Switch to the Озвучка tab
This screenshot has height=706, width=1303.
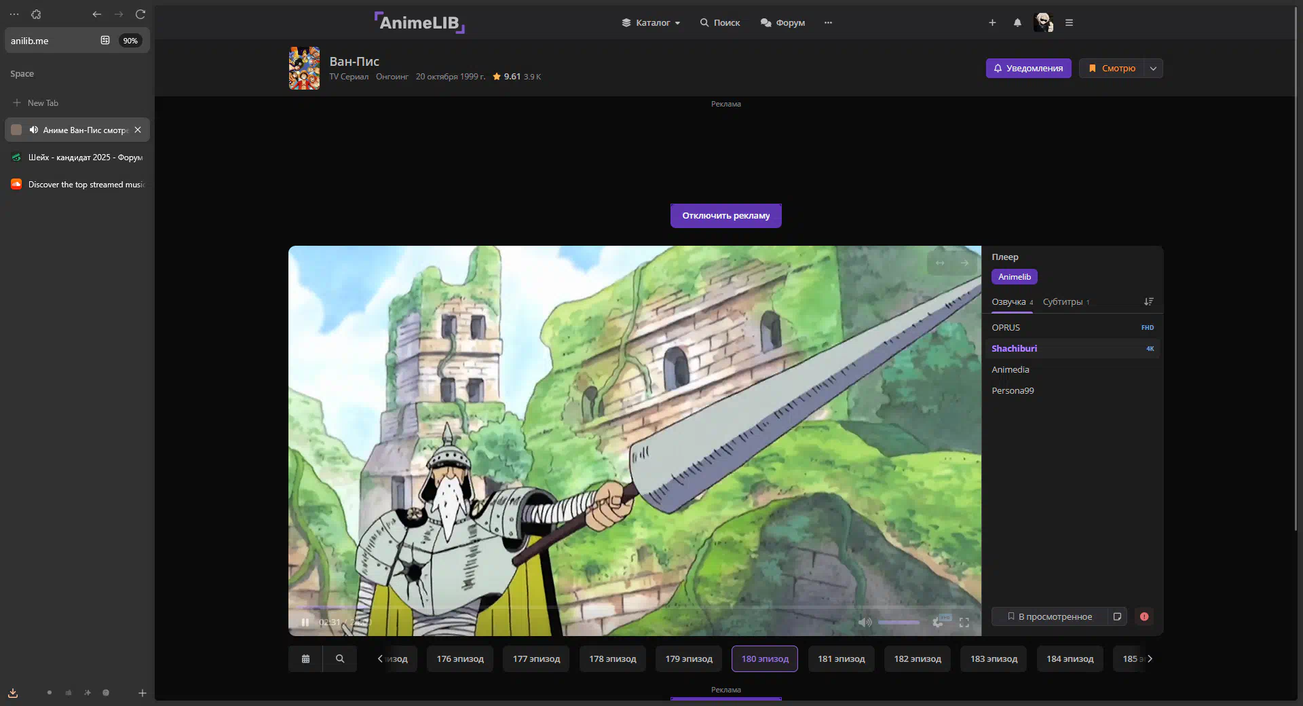click(1012, 302)
